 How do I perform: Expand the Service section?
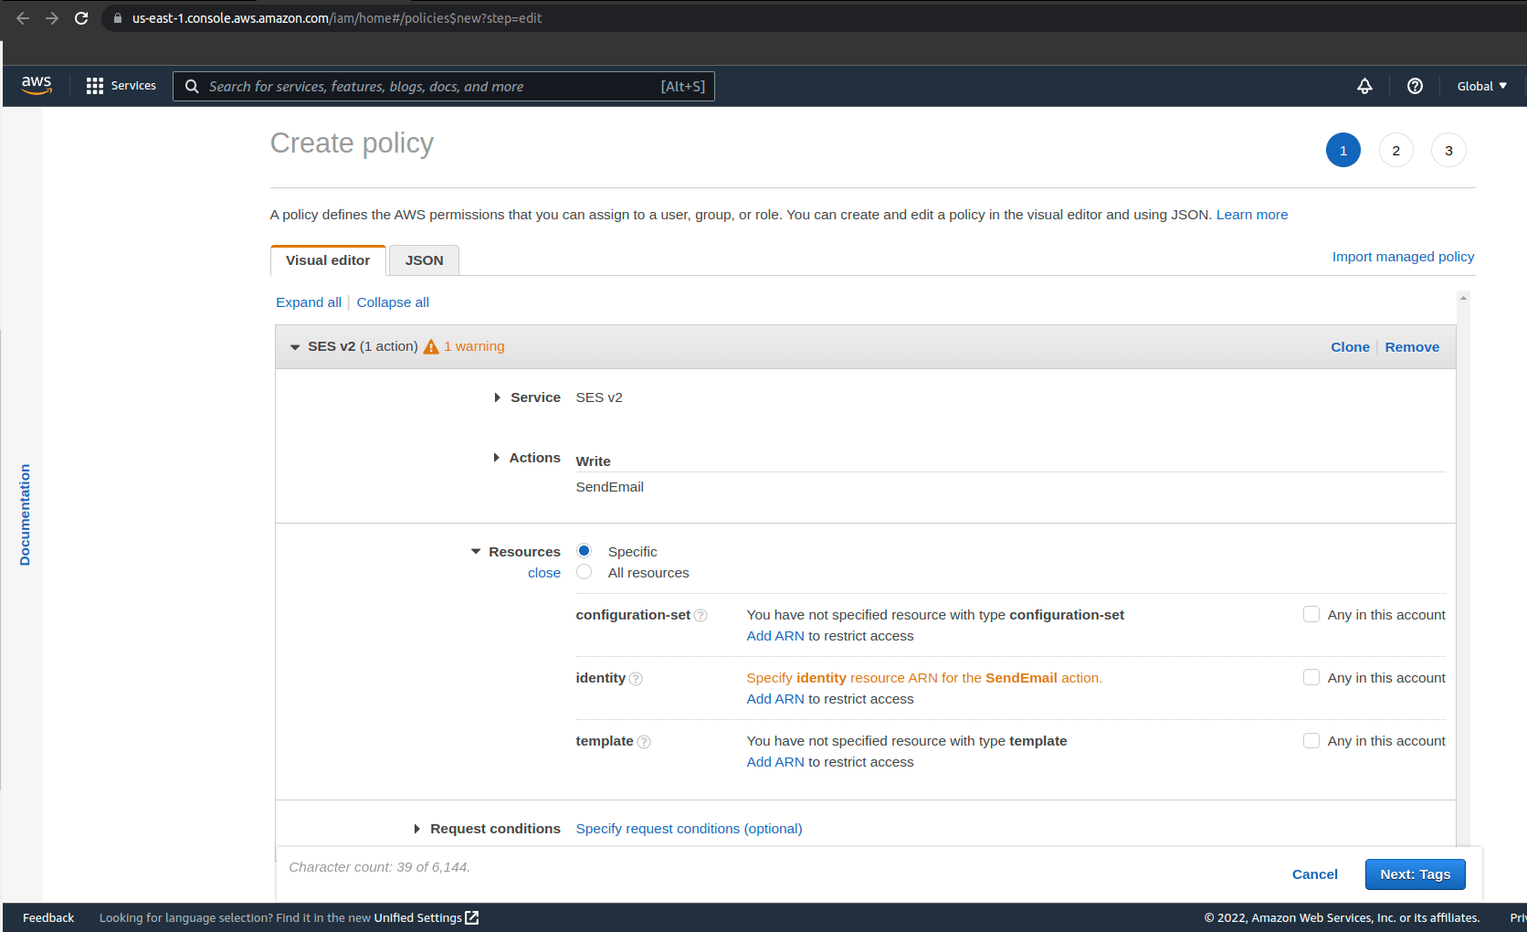click(498, 397)
